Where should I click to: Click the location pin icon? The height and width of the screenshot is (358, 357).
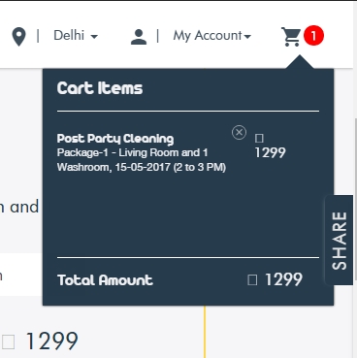pos(18,37)
